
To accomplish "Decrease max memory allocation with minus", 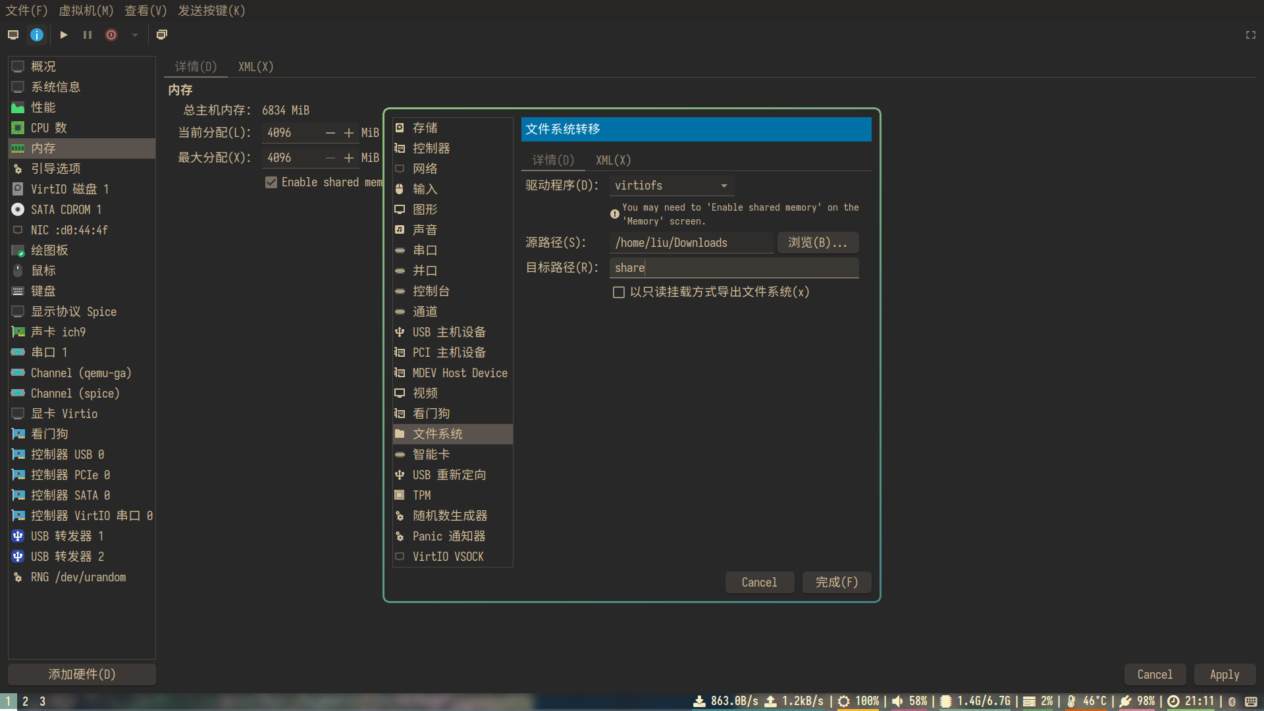I will click(330, 158).
